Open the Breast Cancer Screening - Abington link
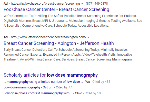This screenshot has height=102, width=150. point(59,43)
